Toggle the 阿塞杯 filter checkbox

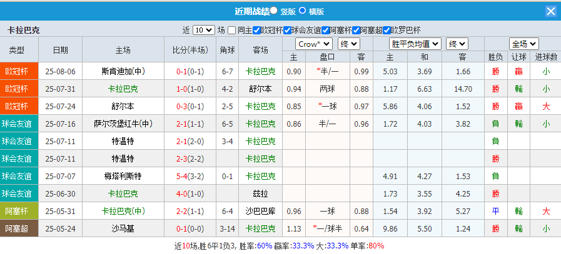(x=325, y=30)
